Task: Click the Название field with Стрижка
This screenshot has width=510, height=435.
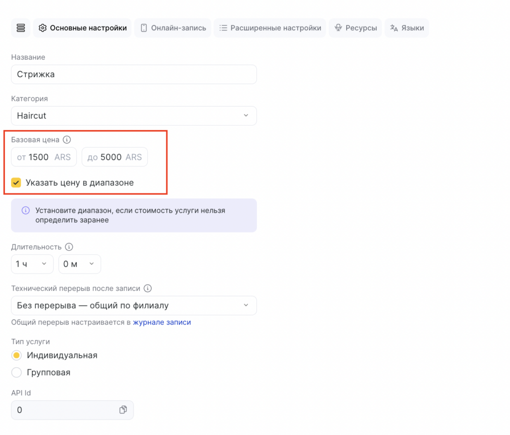Action: pyautogui.click(x=133, y=74)
